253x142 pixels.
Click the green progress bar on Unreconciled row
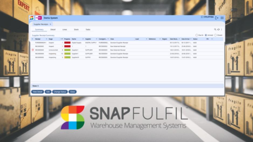point(67,50)
